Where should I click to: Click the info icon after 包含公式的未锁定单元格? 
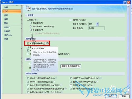pyautogui.click(x=97, y=82)
